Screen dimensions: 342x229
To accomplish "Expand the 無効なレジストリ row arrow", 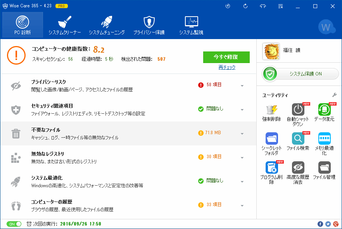I will click(242, 157).
